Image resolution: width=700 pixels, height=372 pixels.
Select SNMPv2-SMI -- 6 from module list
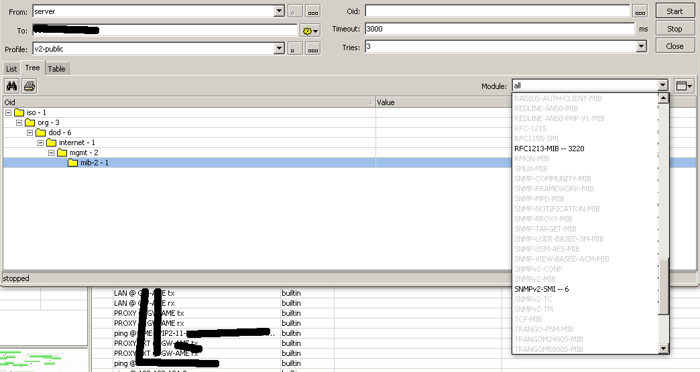pyautogui.click(x=542, y=288)
